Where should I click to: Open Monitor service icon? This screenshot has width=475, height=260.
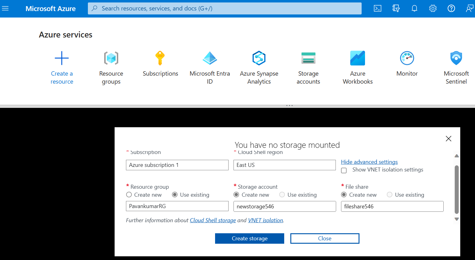coord(407,58)
